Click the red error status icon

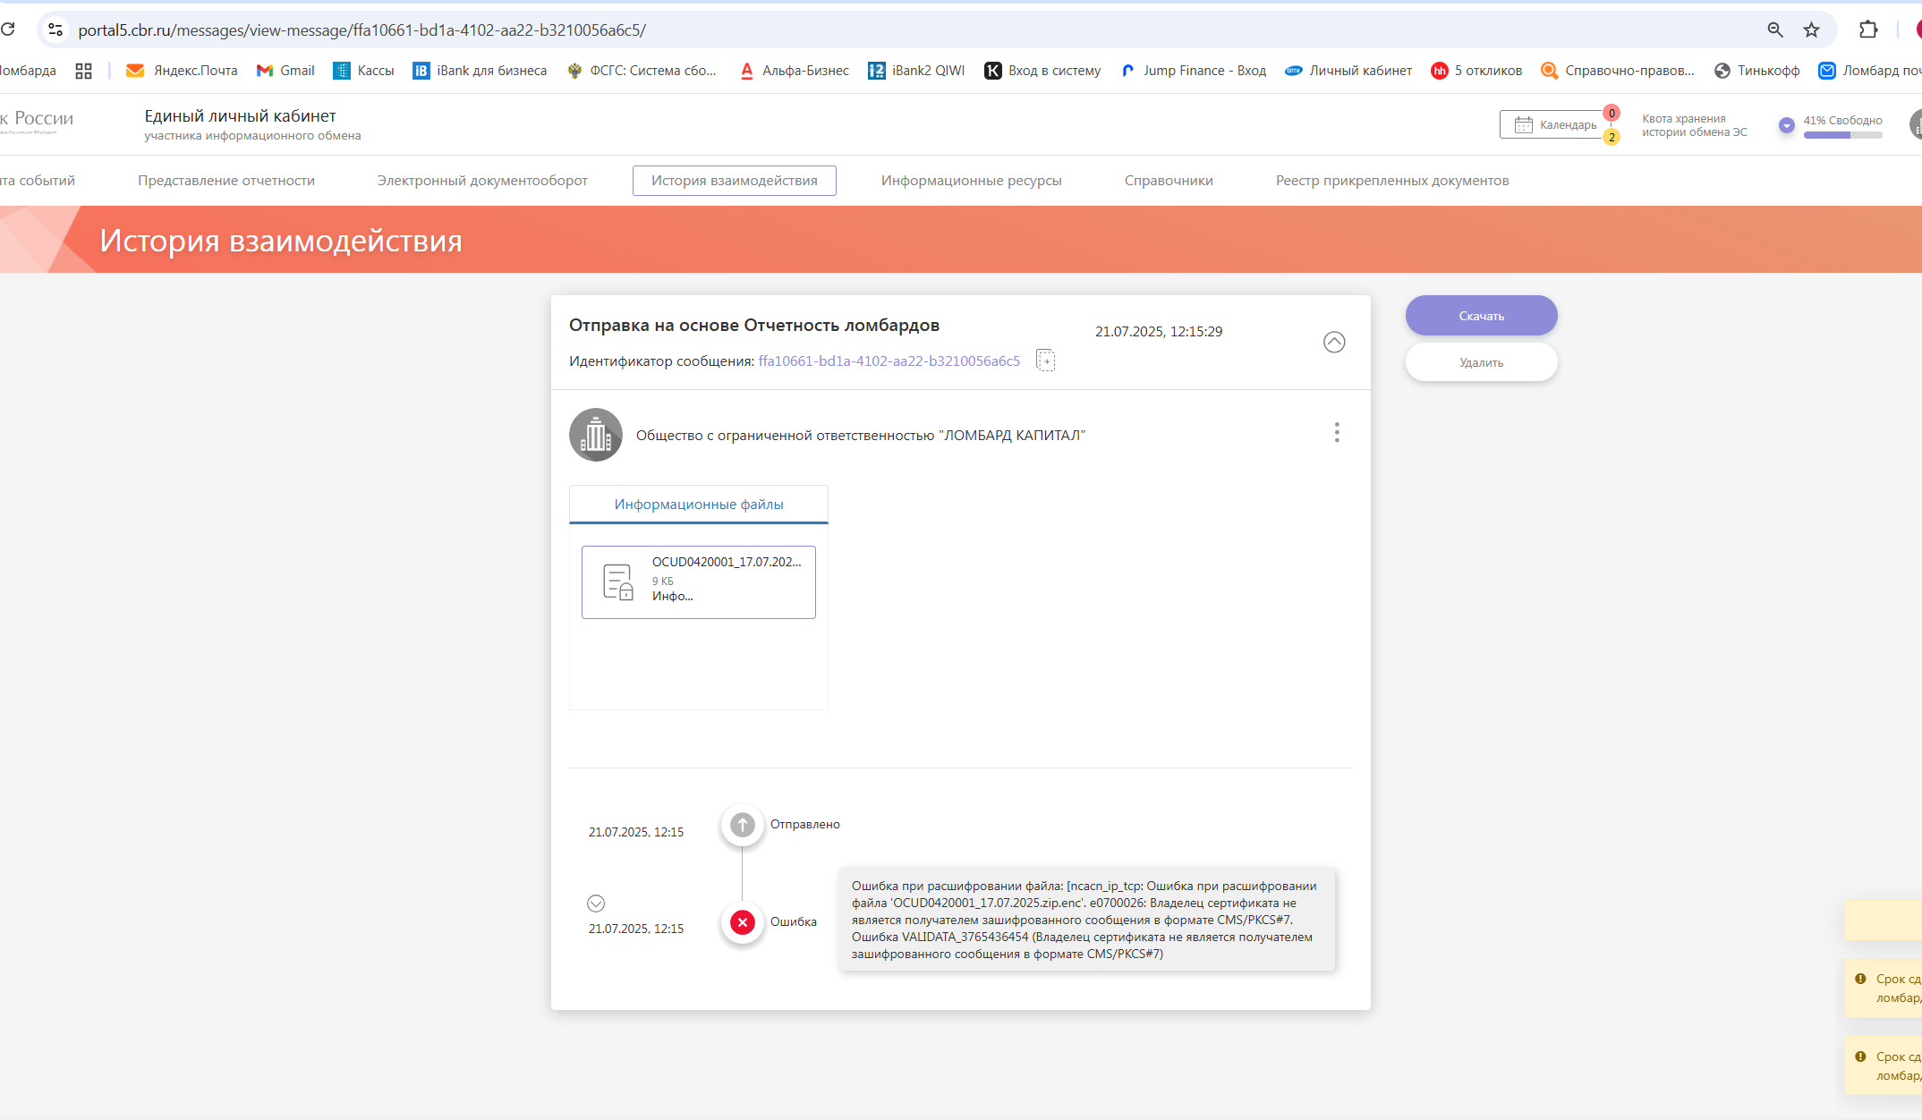point(742,922)
